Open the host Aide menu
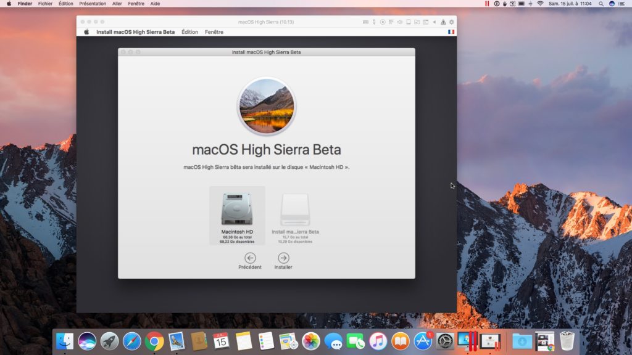This screenshot has height=355, width=632. (x=155, y=4)
